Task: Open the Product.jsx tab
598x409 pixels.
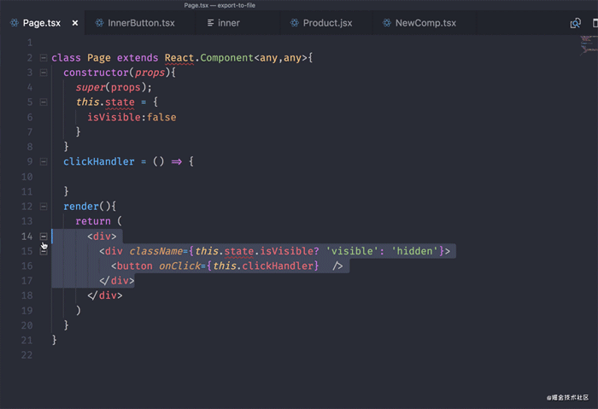Action: (327, 23)
